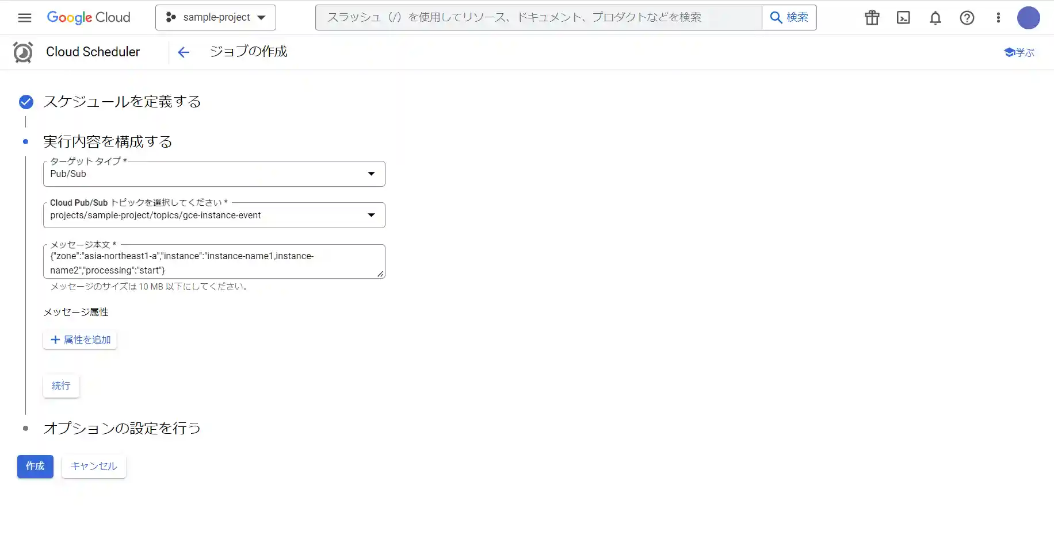Viewport: 1054px width, 547px height.
Task: Click the ジョブの作成 page title
Action: coord(249,52)
